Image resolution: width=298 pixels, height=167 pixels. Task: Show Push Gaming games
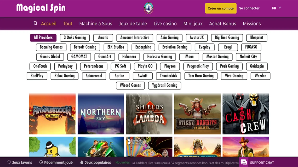coord(229,66)
